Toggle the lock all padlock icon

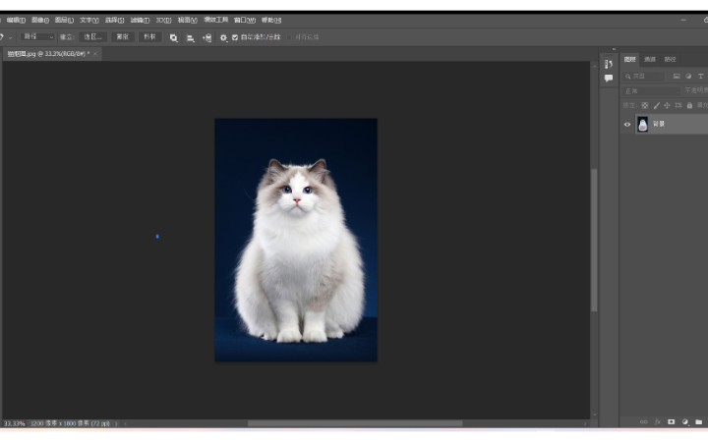coord(689,105)
